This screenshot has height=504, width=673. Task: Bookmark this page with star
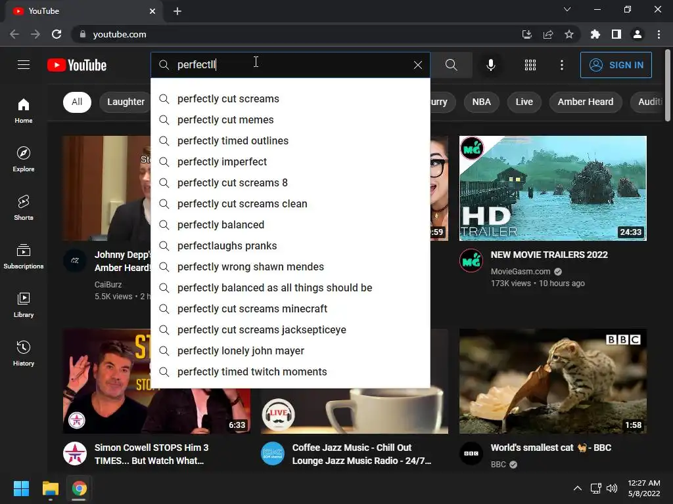click(x=569, y=34)
